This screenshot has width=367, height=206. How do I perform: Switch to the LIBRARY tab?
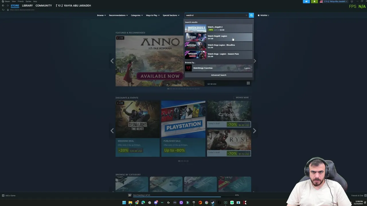click(x=27, y=5)
